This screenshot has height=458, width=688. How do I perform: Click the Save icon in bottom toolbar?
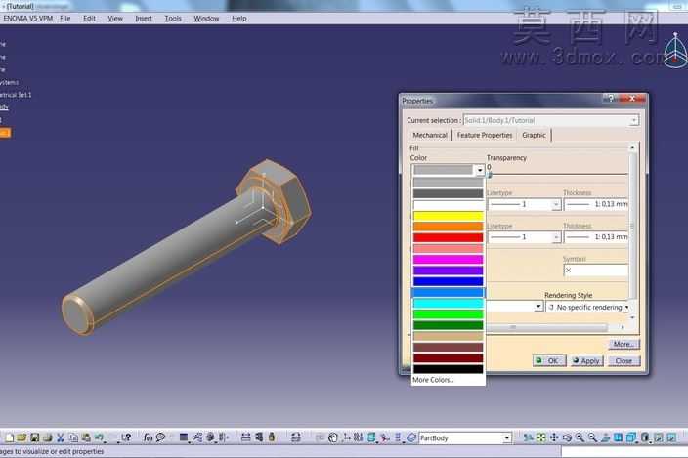34,437
